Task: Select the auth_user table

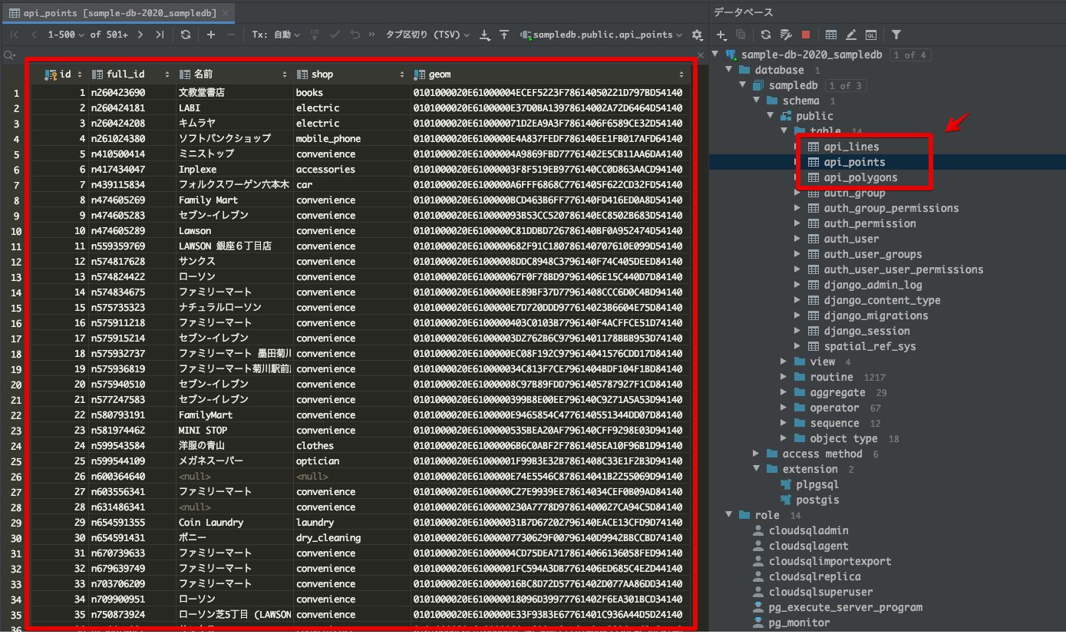Action: pos(851,239)
